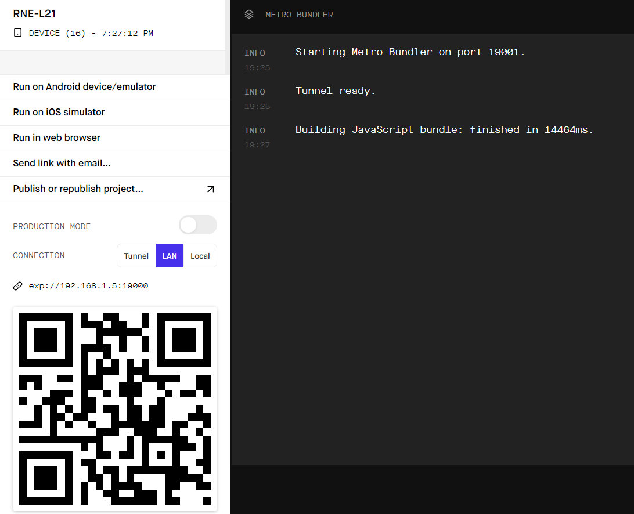Open Send link with email option

point(115,163)
